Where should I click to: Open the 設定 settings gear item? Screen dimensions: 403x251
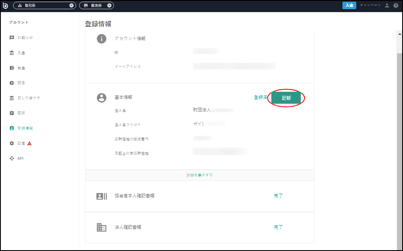pos(21,143)
